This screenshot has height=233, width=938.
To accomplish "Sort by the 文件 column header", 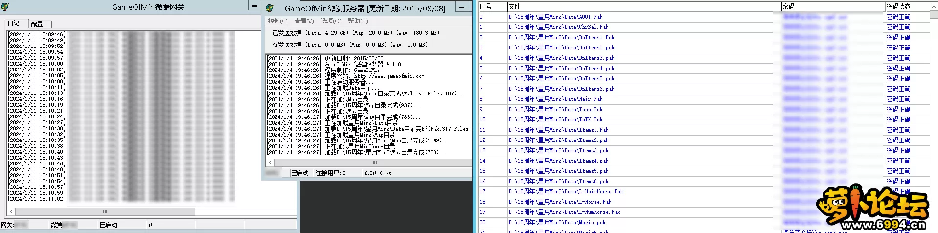I will click(x=644, y=7).
